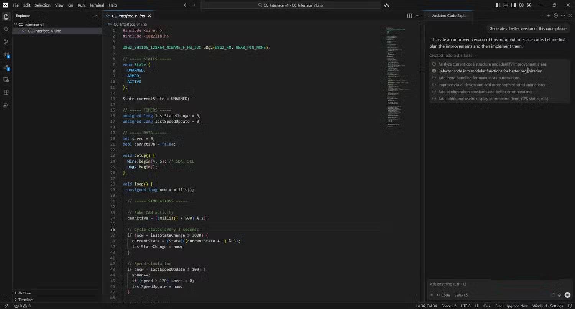Image resolution: width=575 pixels, height=309 pixels.
Task: Toggle primary side bar visibility
Action: [498, 5]
